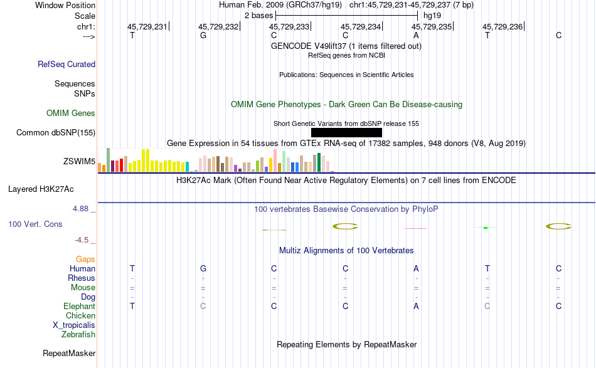Image resolution: width=596 pixels, height=368 pixels.
Task: Click the ---> strand direction arrow
Action: pos(89,37)
